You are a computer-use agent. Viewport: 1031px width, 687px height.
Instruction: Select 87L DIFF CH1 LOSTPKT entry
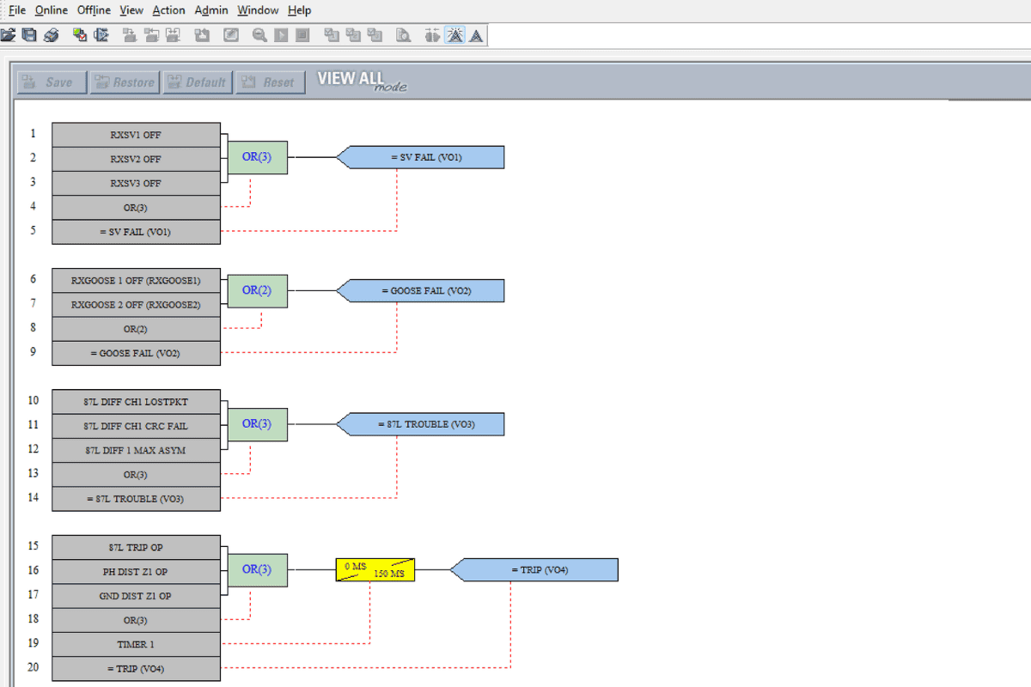pyautogui.click(x=136, y=401)
